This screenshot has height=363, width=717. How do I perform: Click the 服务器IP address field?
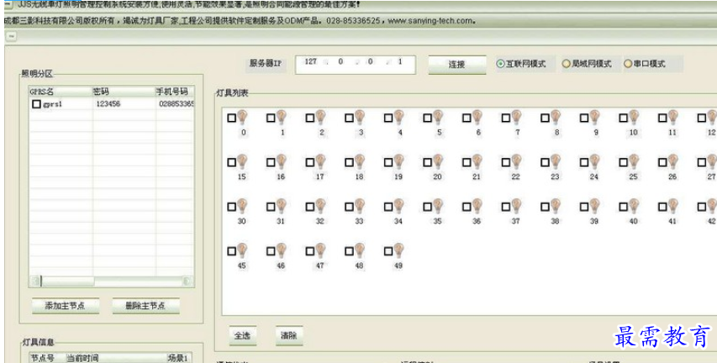click(x=356, y=65)
